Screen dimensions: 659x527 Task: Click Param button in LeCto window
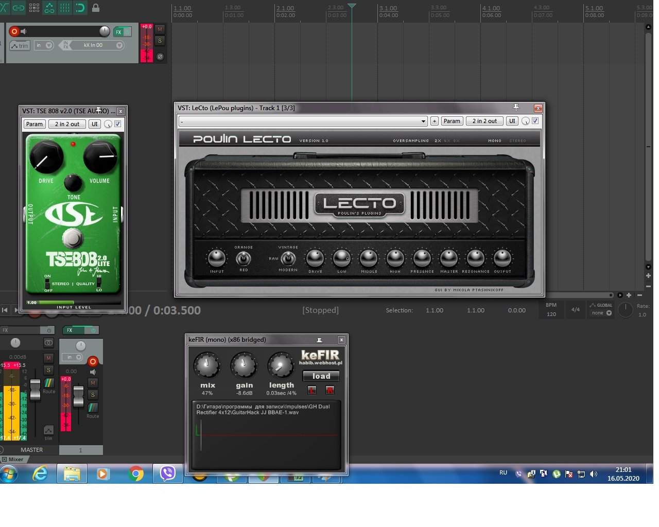[x=452, y=121]
